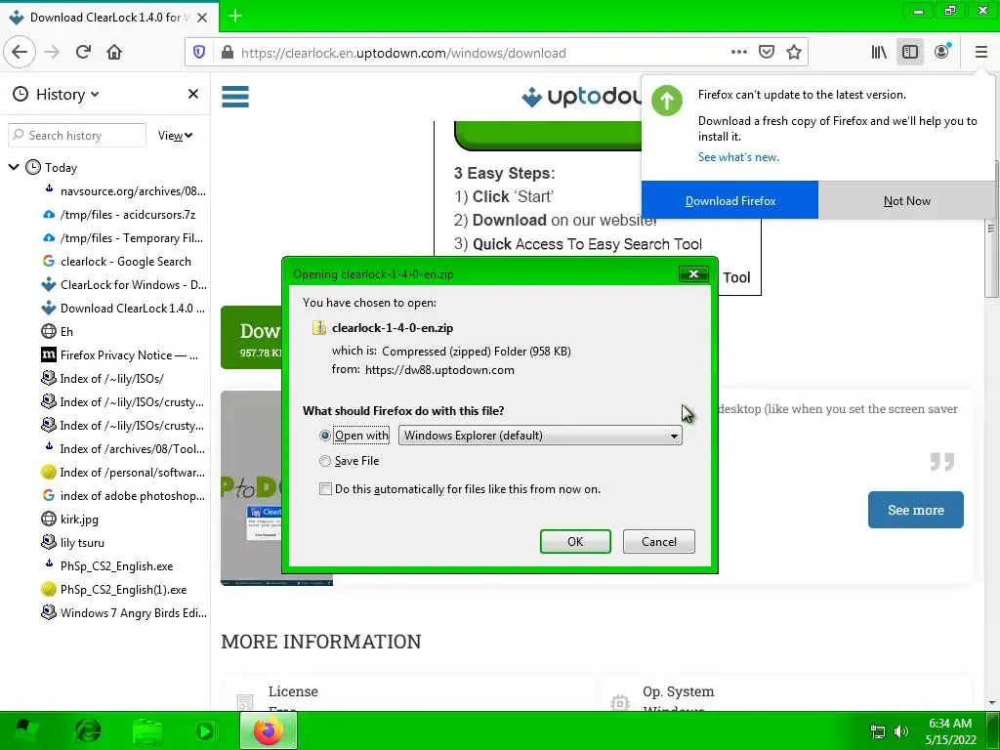
Task: Open See what's new link
Action: pyautogui.click(x=738, y=157)
